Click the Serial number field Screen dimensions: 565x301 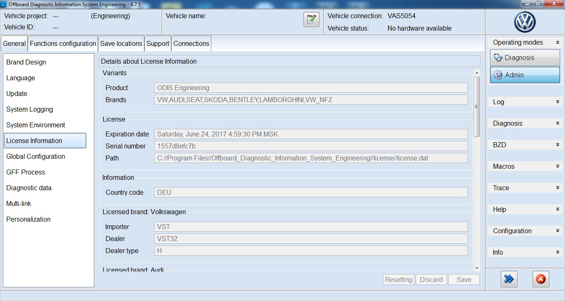(311, 146)
